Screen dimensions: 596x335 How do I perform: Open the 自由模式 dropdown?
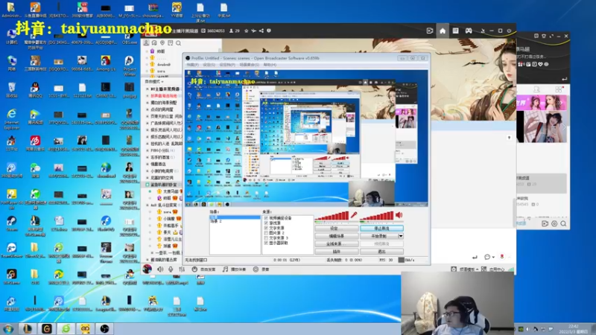pyautogui.click(x=154, y=81)
